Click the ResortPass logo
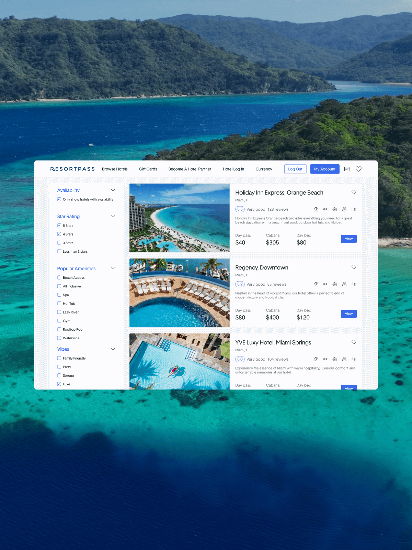Viewport: 412px width, 550px height. coord(72,169)
